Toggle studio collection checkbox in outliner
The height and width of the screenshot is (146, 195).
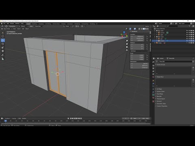point(157,31)
